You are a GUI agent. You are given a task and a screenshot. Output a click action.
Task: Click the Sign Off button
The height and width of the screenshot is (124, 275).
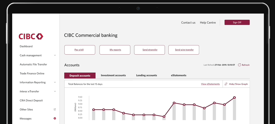[x=237, y=22]
